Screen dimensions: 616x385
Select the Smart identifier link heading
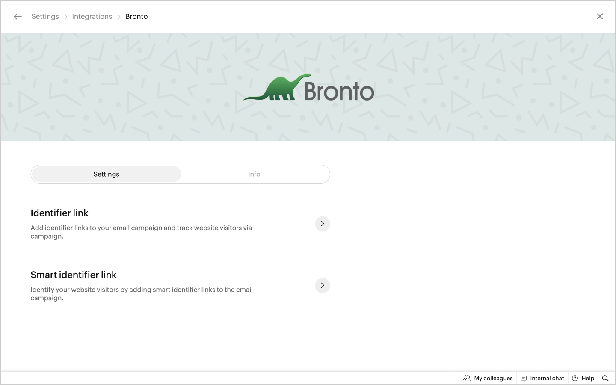tap(74, 275)
